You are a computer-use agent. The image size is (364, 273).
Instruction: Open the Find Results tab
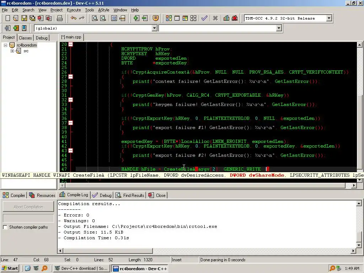(x=130, y=196)
